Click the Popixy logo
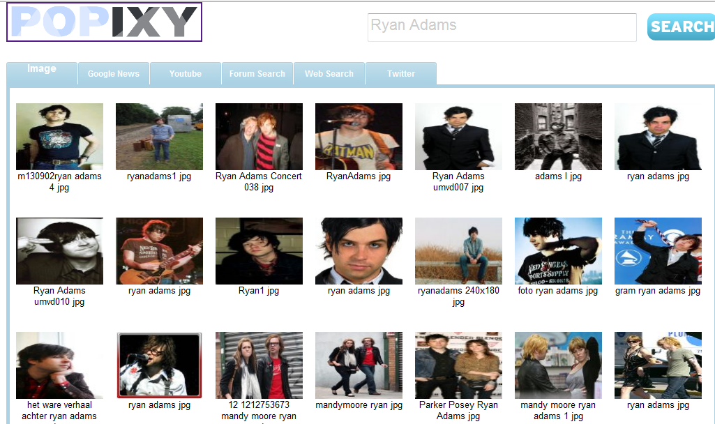The width and height of the screenshot is (715, 424). pos(104,22)
